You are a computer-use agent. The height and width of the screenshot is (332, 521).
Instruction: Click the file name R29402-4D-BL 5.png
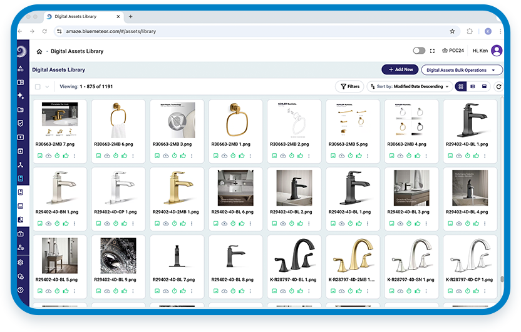coord(56,279)
